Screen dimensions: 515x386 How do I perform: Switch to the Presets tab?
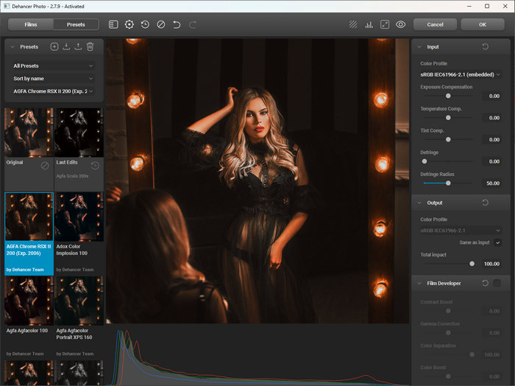click(76, 24)
